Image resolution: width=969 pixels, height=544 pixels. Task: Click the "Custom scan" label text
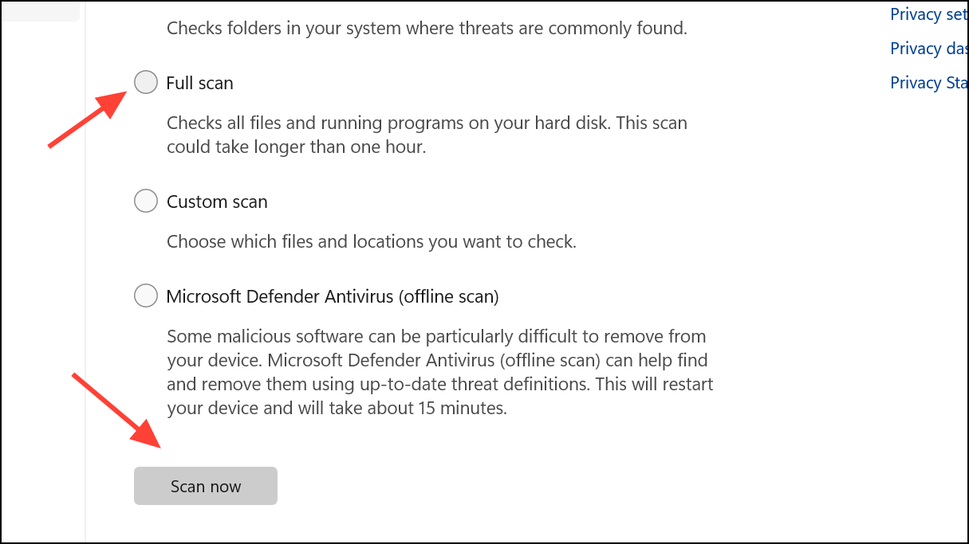pyautogui.click(x=217, y=202)
